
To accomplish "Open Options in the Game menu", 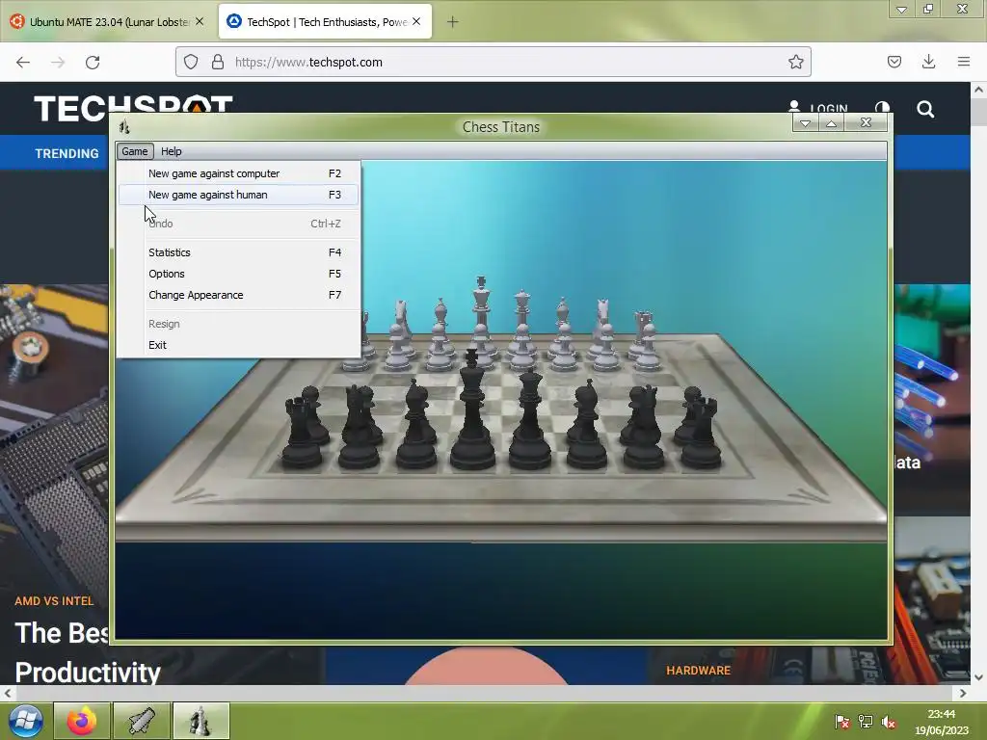I will coord(239,274).
